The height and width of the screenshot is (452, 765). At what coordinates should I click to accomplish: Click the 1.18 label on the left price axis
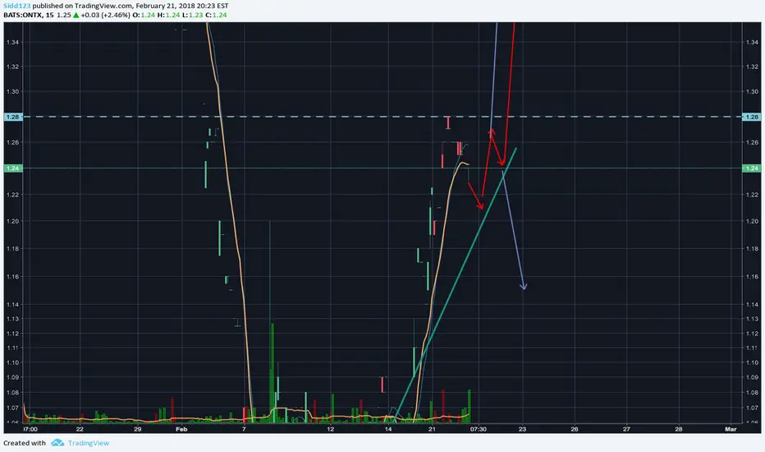click(12, 248)
